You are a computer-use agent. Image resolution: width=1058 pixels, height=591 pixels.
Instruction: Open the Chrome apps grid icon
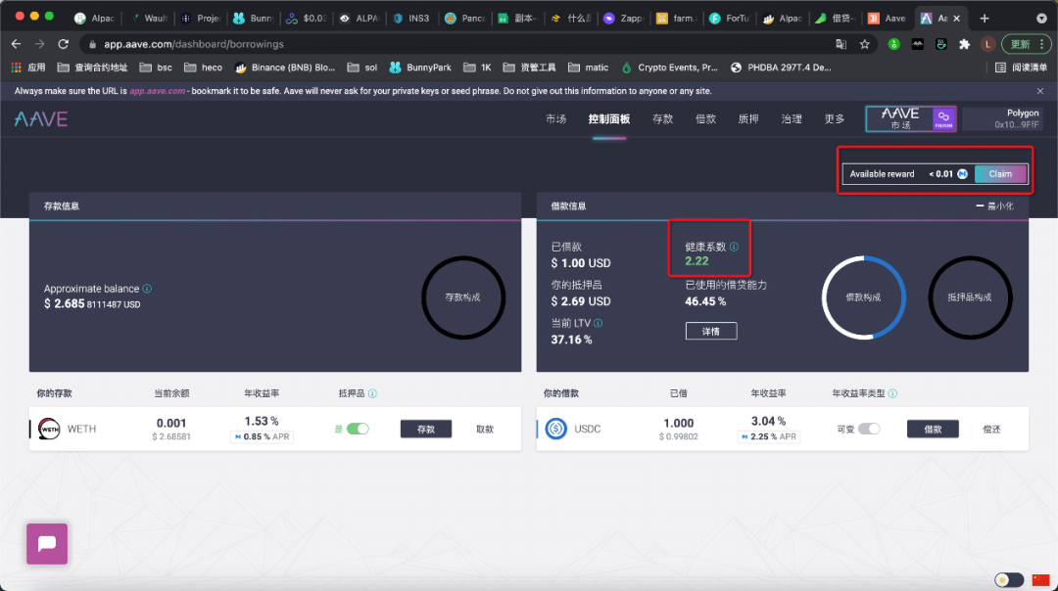[16, 67]
